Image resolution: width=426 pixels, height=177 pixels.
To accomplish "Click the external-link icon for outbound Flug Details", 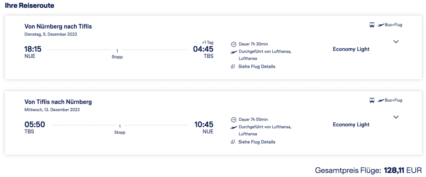I will (233, 66).
